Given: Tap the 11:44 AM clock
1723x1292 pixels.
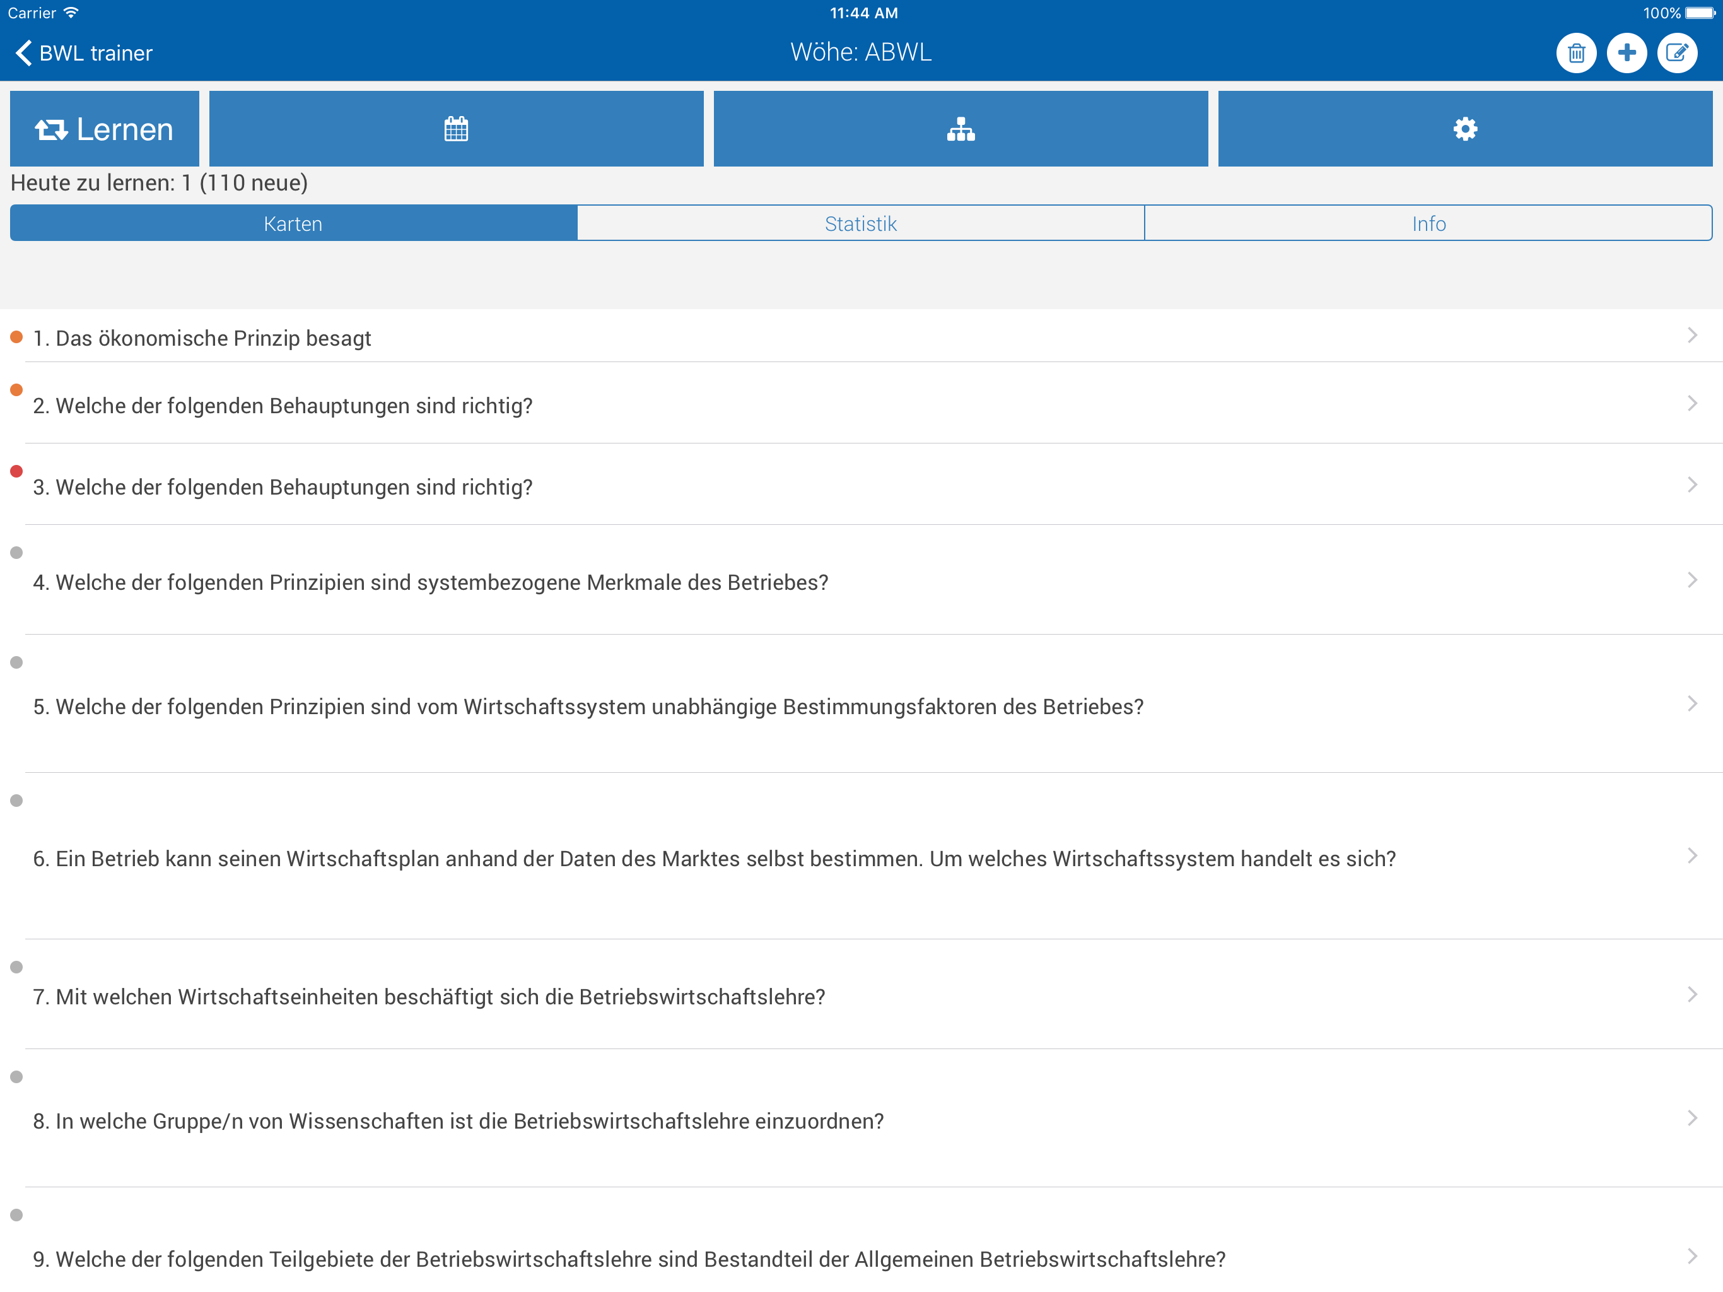Looking at the screenshot, I should click(863, 13).
